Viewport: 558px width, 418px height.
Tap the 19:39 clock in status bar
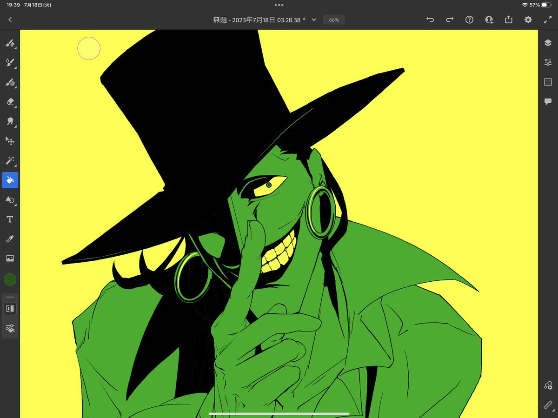pos(13,5)
